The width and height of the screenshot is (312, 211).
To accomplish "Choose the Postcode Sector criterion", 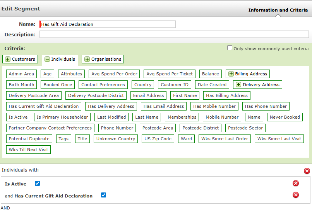I will click(245, 128).
